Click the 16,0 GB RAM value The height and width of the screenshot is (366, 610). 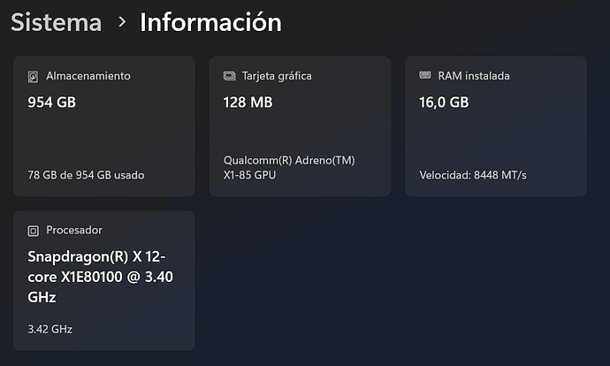(x=444, y=103)
